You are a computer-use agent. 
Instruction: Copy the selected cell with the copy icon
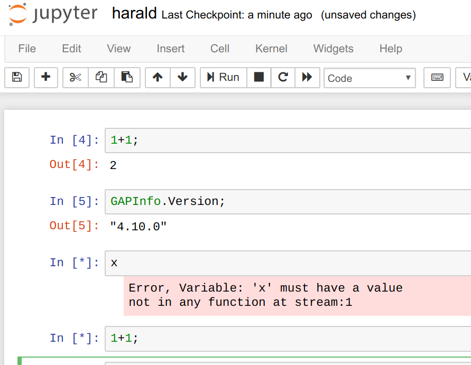(x=100, y=78)
